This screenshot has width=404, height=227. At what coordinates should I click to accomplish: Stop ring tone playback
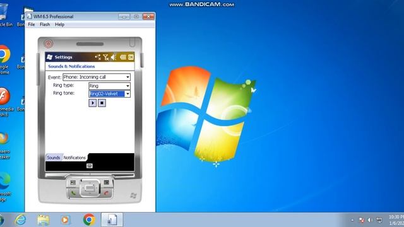point(102,103)
